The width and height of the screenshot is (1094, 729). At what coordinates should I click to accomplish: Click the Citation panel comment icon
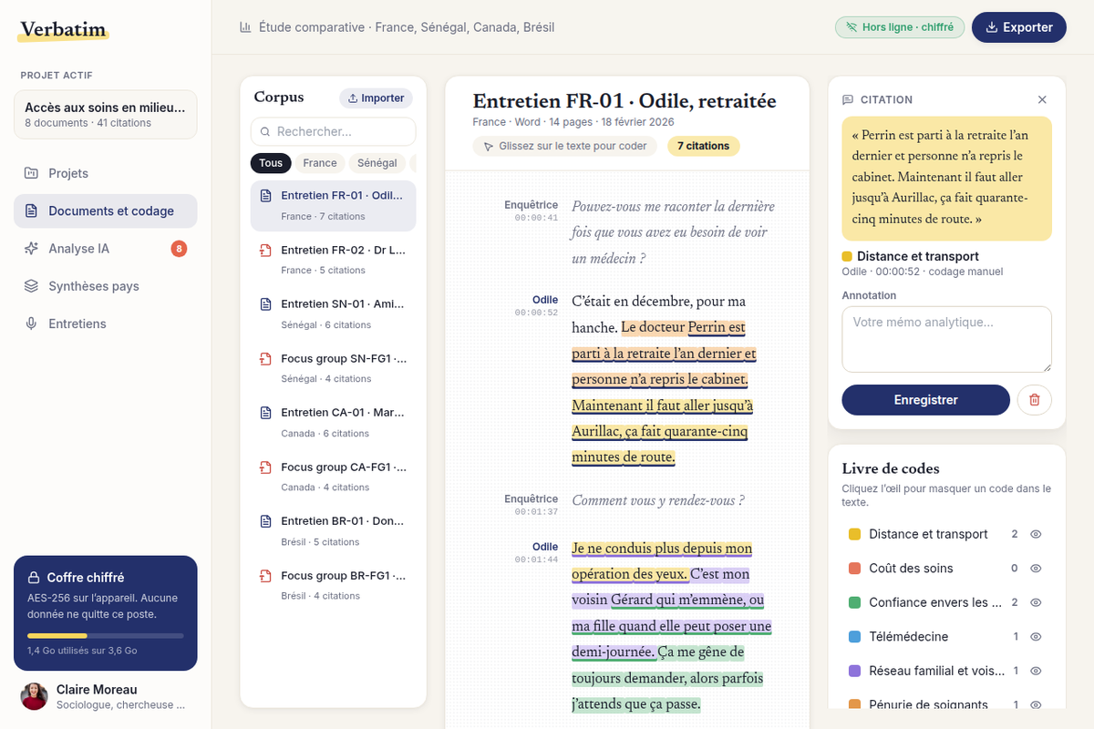848,99
